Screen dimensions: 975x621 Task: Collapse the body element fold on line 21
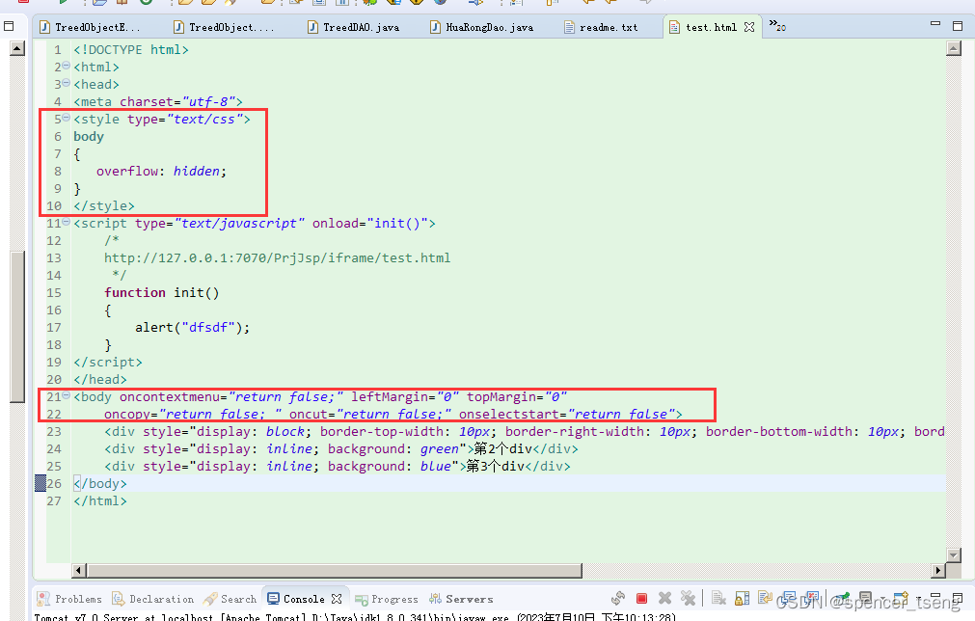coord(66,395)
